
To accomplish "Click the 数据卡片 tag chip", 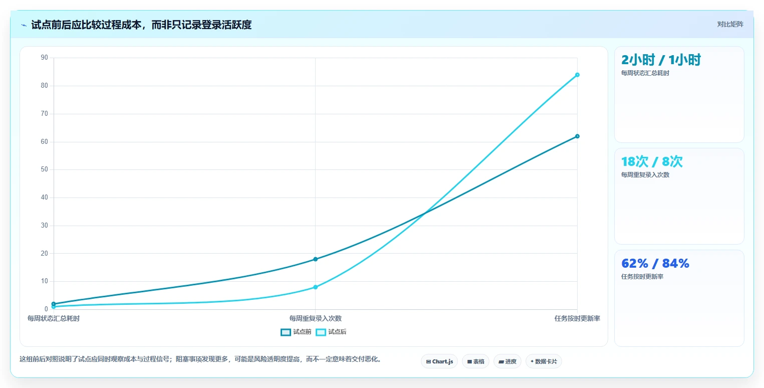I will [x=544, y=361].
